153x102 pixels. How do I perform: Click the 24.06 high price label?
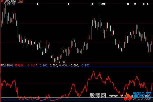coord(11,5)
